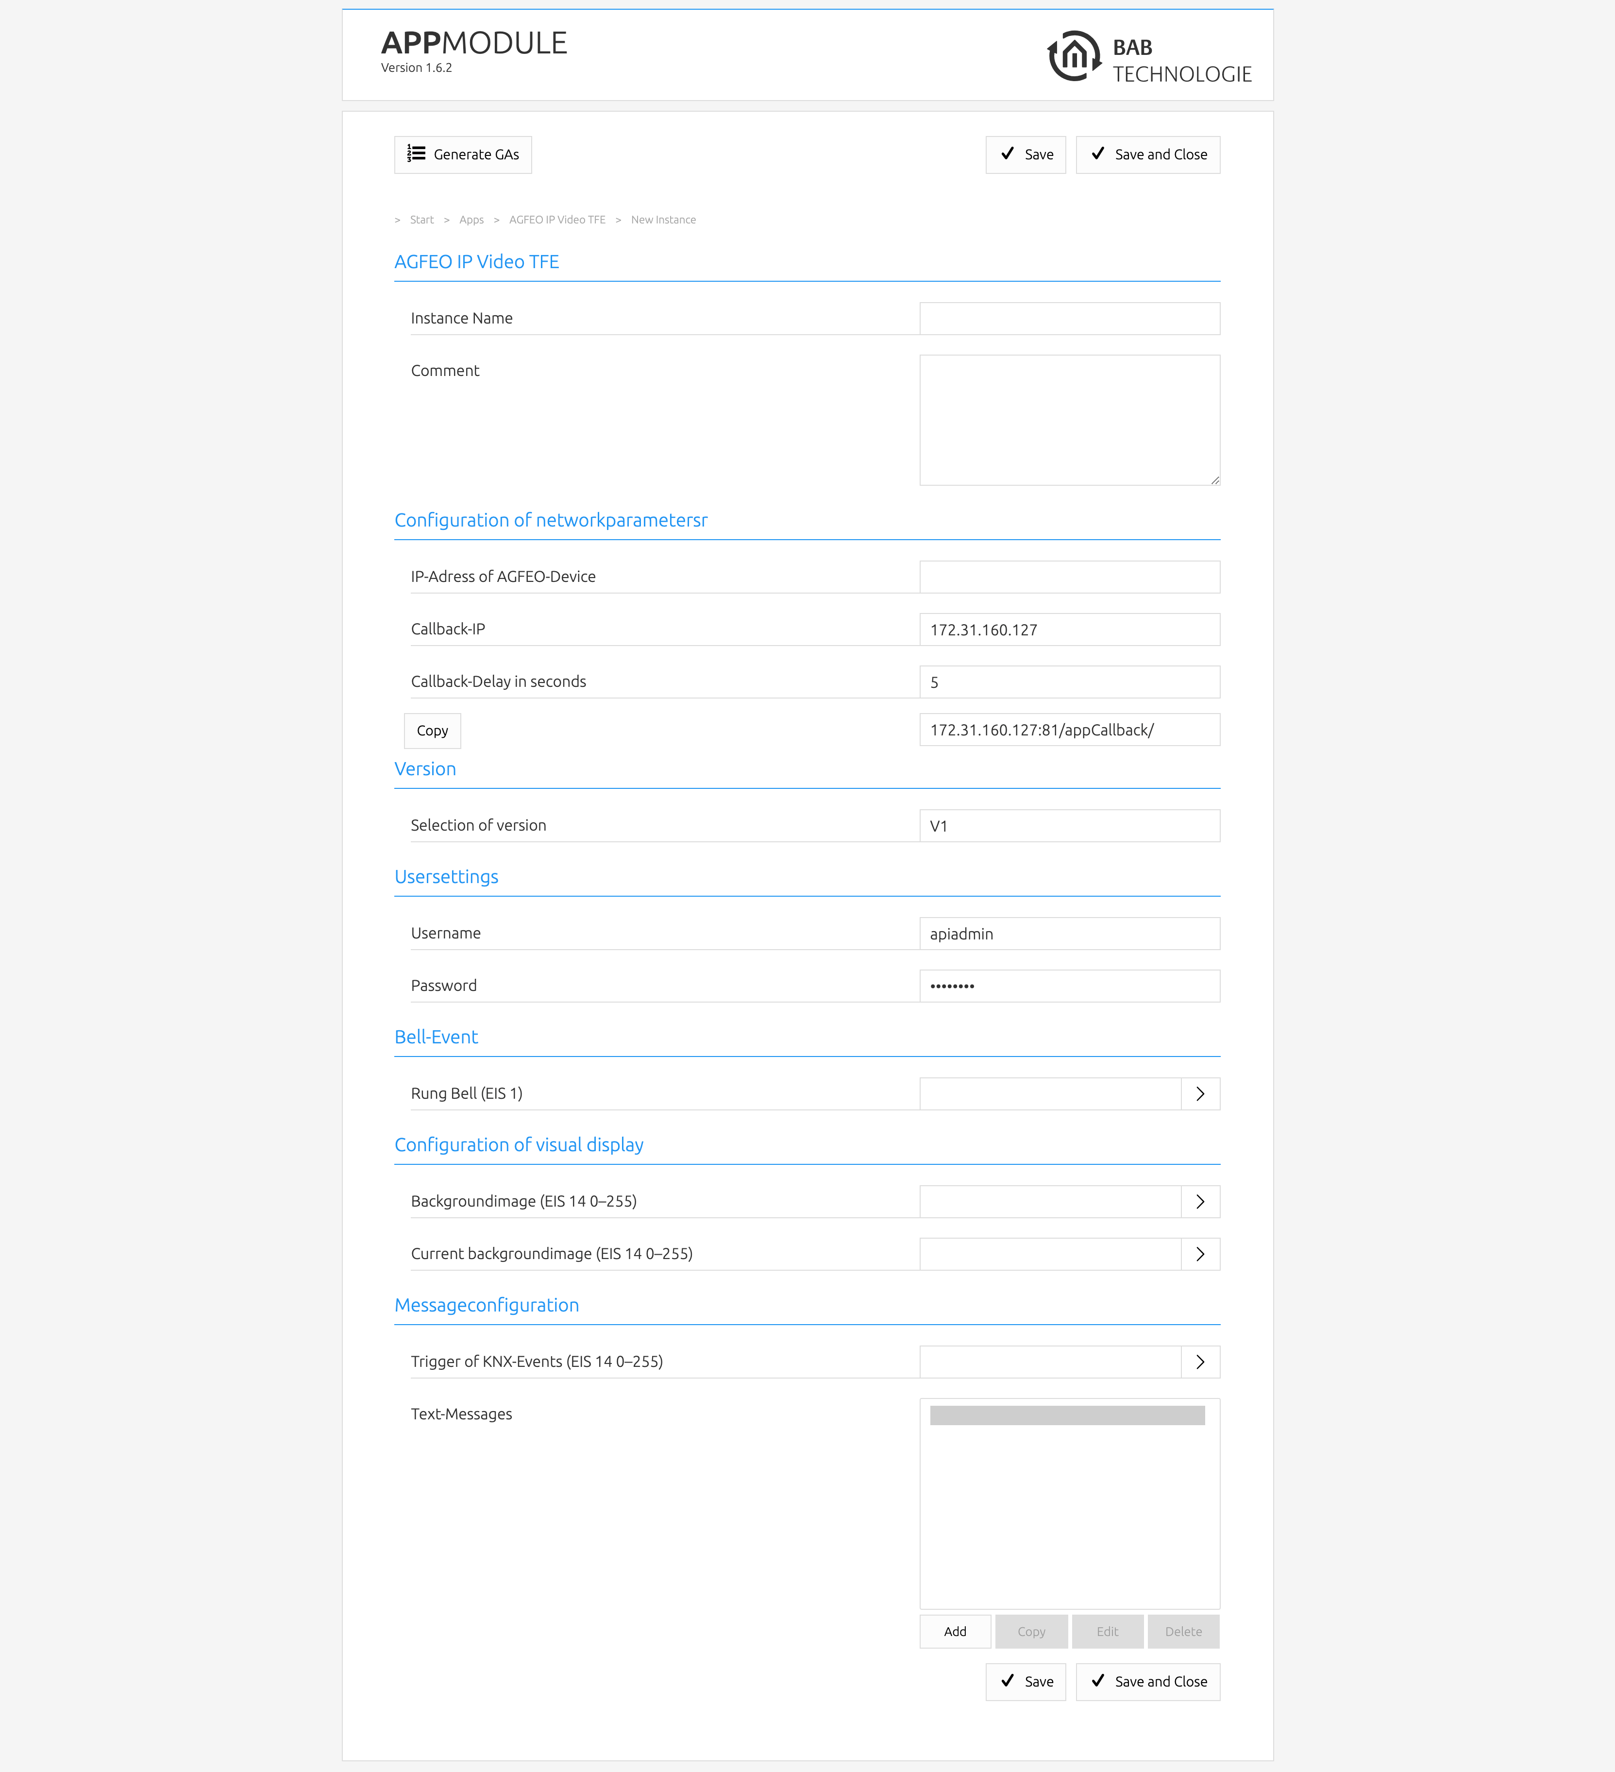
Task: Go to Apps breadcrumb link
Action: pyautogui.click(x=471, y=220)
